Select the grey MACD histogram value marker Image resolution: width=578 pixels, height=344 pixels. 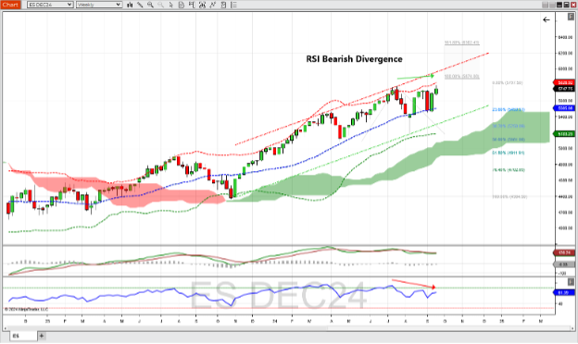(564, 264)
